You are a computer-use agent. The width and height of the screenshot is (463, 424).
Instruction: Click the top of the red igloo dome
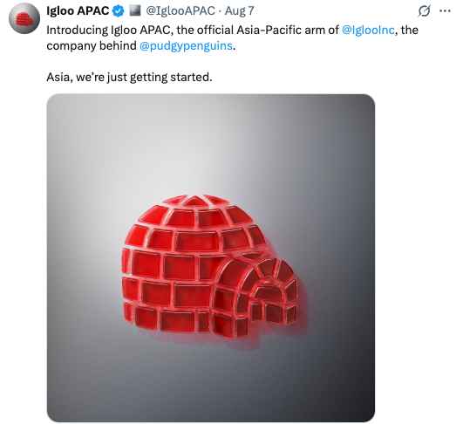(x=195, y=202)
